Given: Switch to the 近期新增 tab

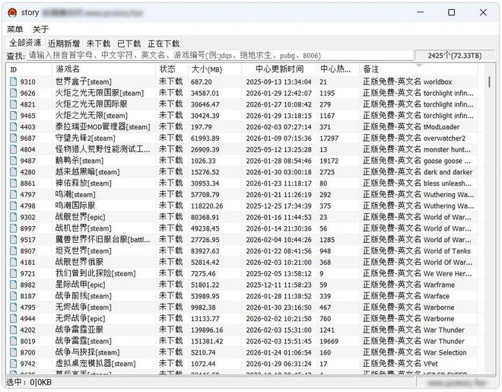Looking at the screenshot, I should point(64,43).
